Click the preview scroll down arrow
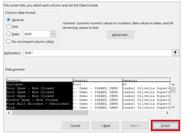This screenshot has width=189, height=134. 173,107
